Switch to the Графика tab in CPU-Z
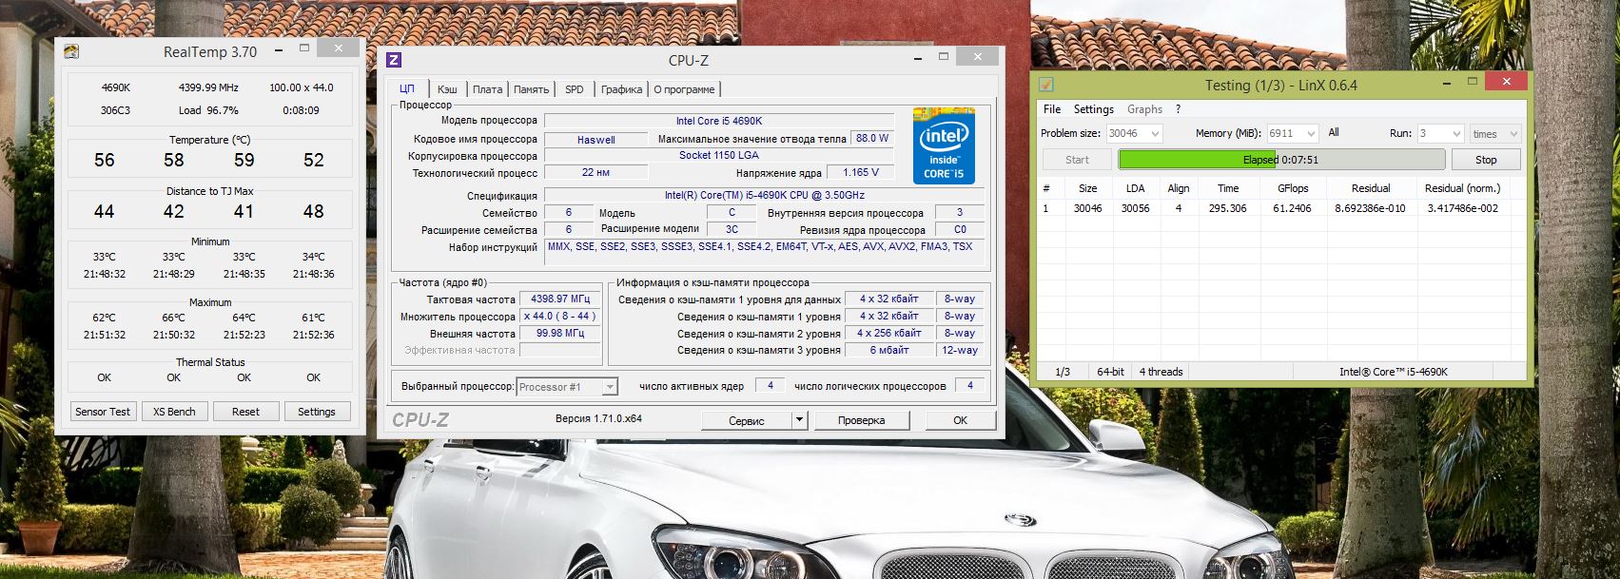The width and height of the screenshot is (1620, 579). (622, 89)
